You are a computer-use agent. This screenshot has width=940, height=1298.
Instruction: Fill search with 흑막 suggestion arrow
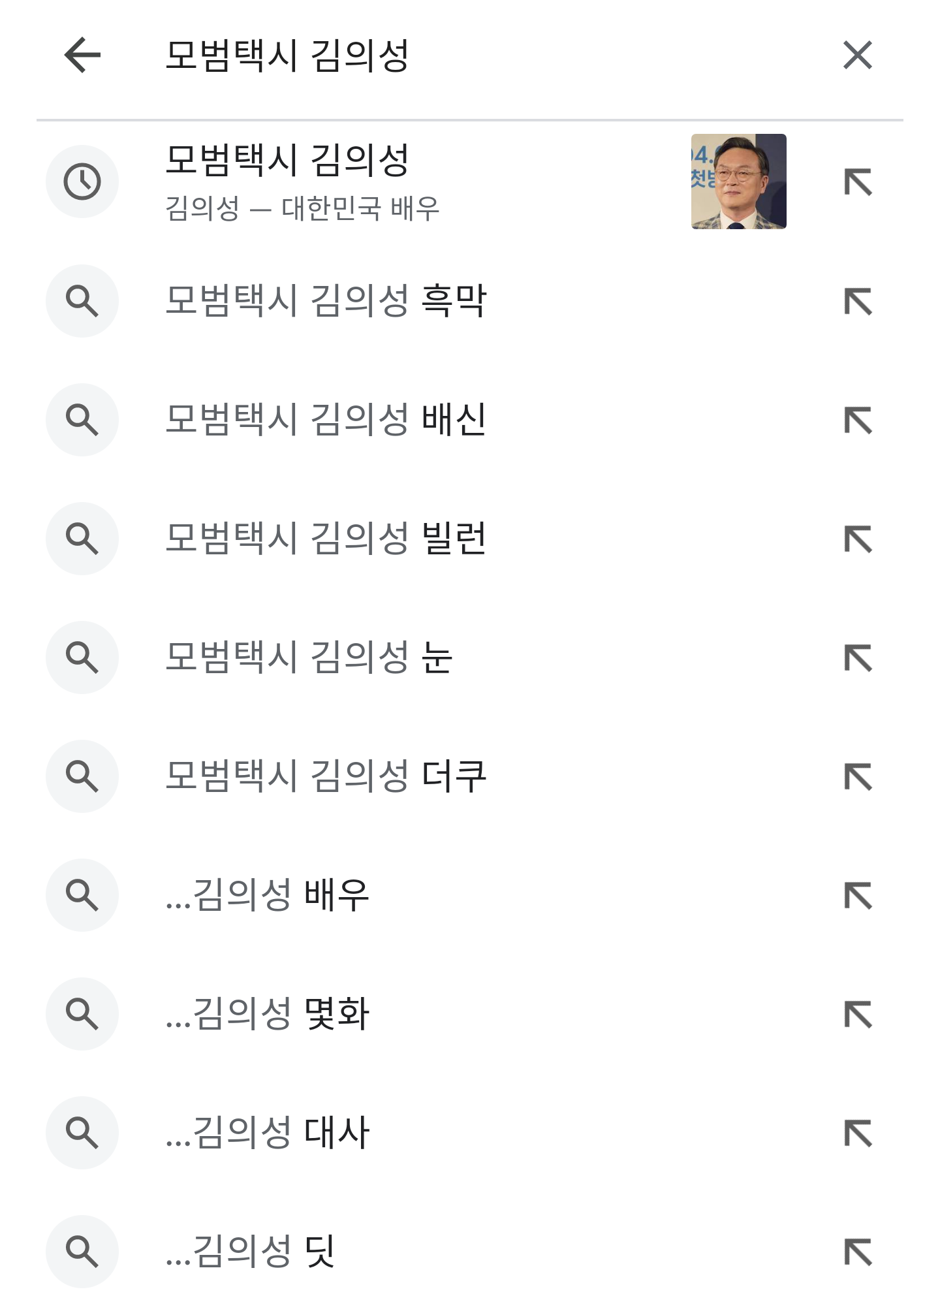[857, 301]
